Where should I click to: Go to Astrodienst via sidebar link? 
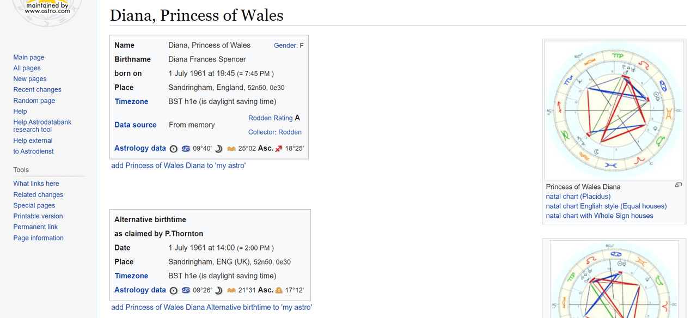[x=33, y=151]
